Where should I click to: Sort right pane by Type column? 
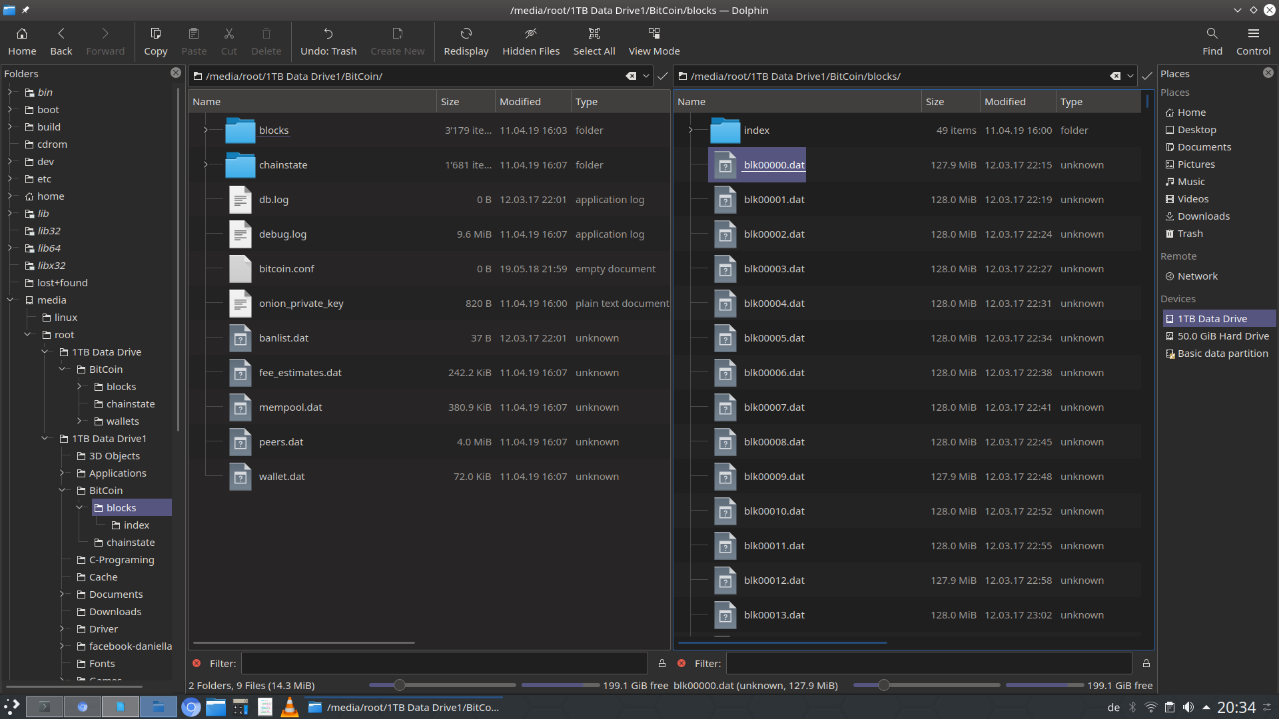coord(1098,101)
